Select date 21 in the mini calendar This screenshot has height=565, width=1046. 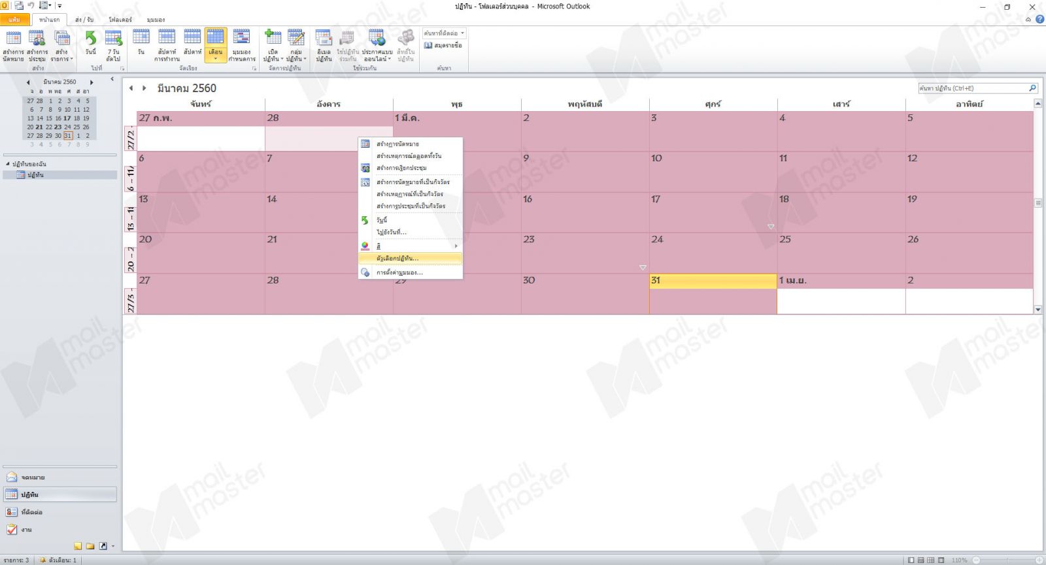[x=40, y=127]
